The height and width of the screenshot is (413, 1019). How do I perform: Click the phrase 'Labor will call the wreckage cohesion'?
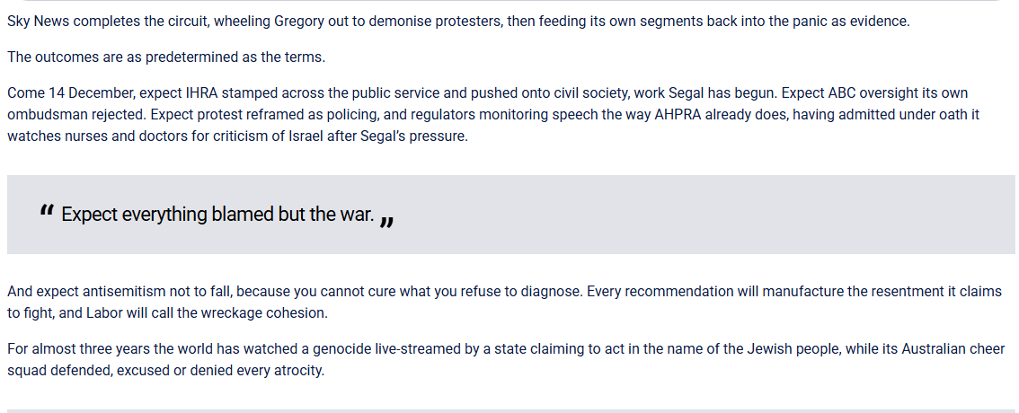click(x=207, y=313)
